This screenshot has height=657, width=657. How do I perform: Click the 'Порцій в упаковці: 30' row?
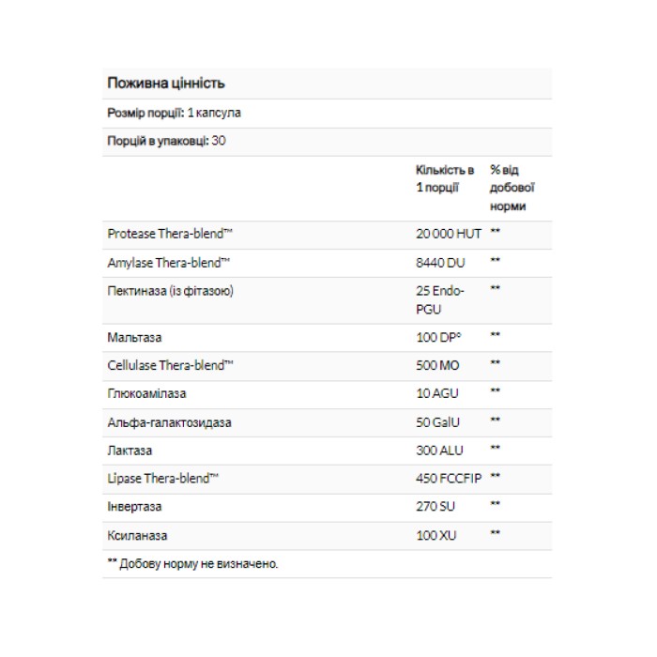(168, 141)
